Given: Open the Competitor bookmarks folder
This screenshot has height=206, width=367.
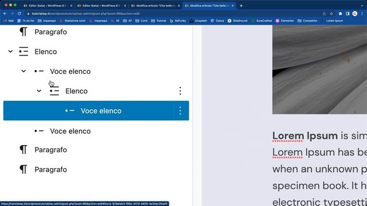Looking at the screenshot, I should tap(307, 21).
